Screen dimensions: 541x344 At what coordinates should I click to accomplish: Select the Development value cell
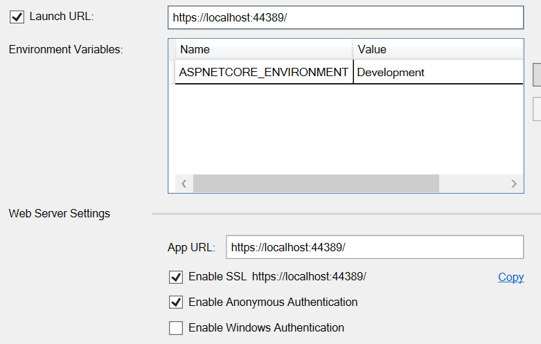pos(438,72)
